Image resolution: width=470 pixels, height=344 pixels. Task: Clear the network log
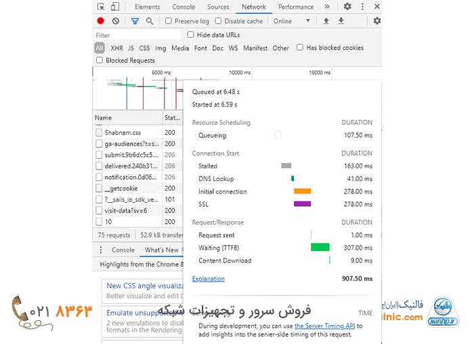(116, 21)
